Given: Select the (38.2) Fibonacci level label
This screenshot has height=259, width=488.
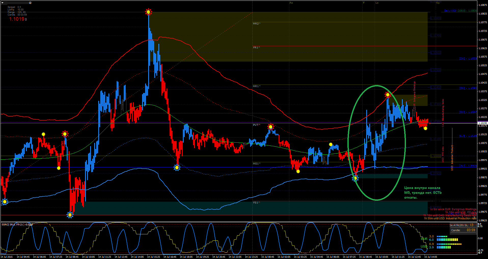Looking at the screenshot, I should click(468, 88).
